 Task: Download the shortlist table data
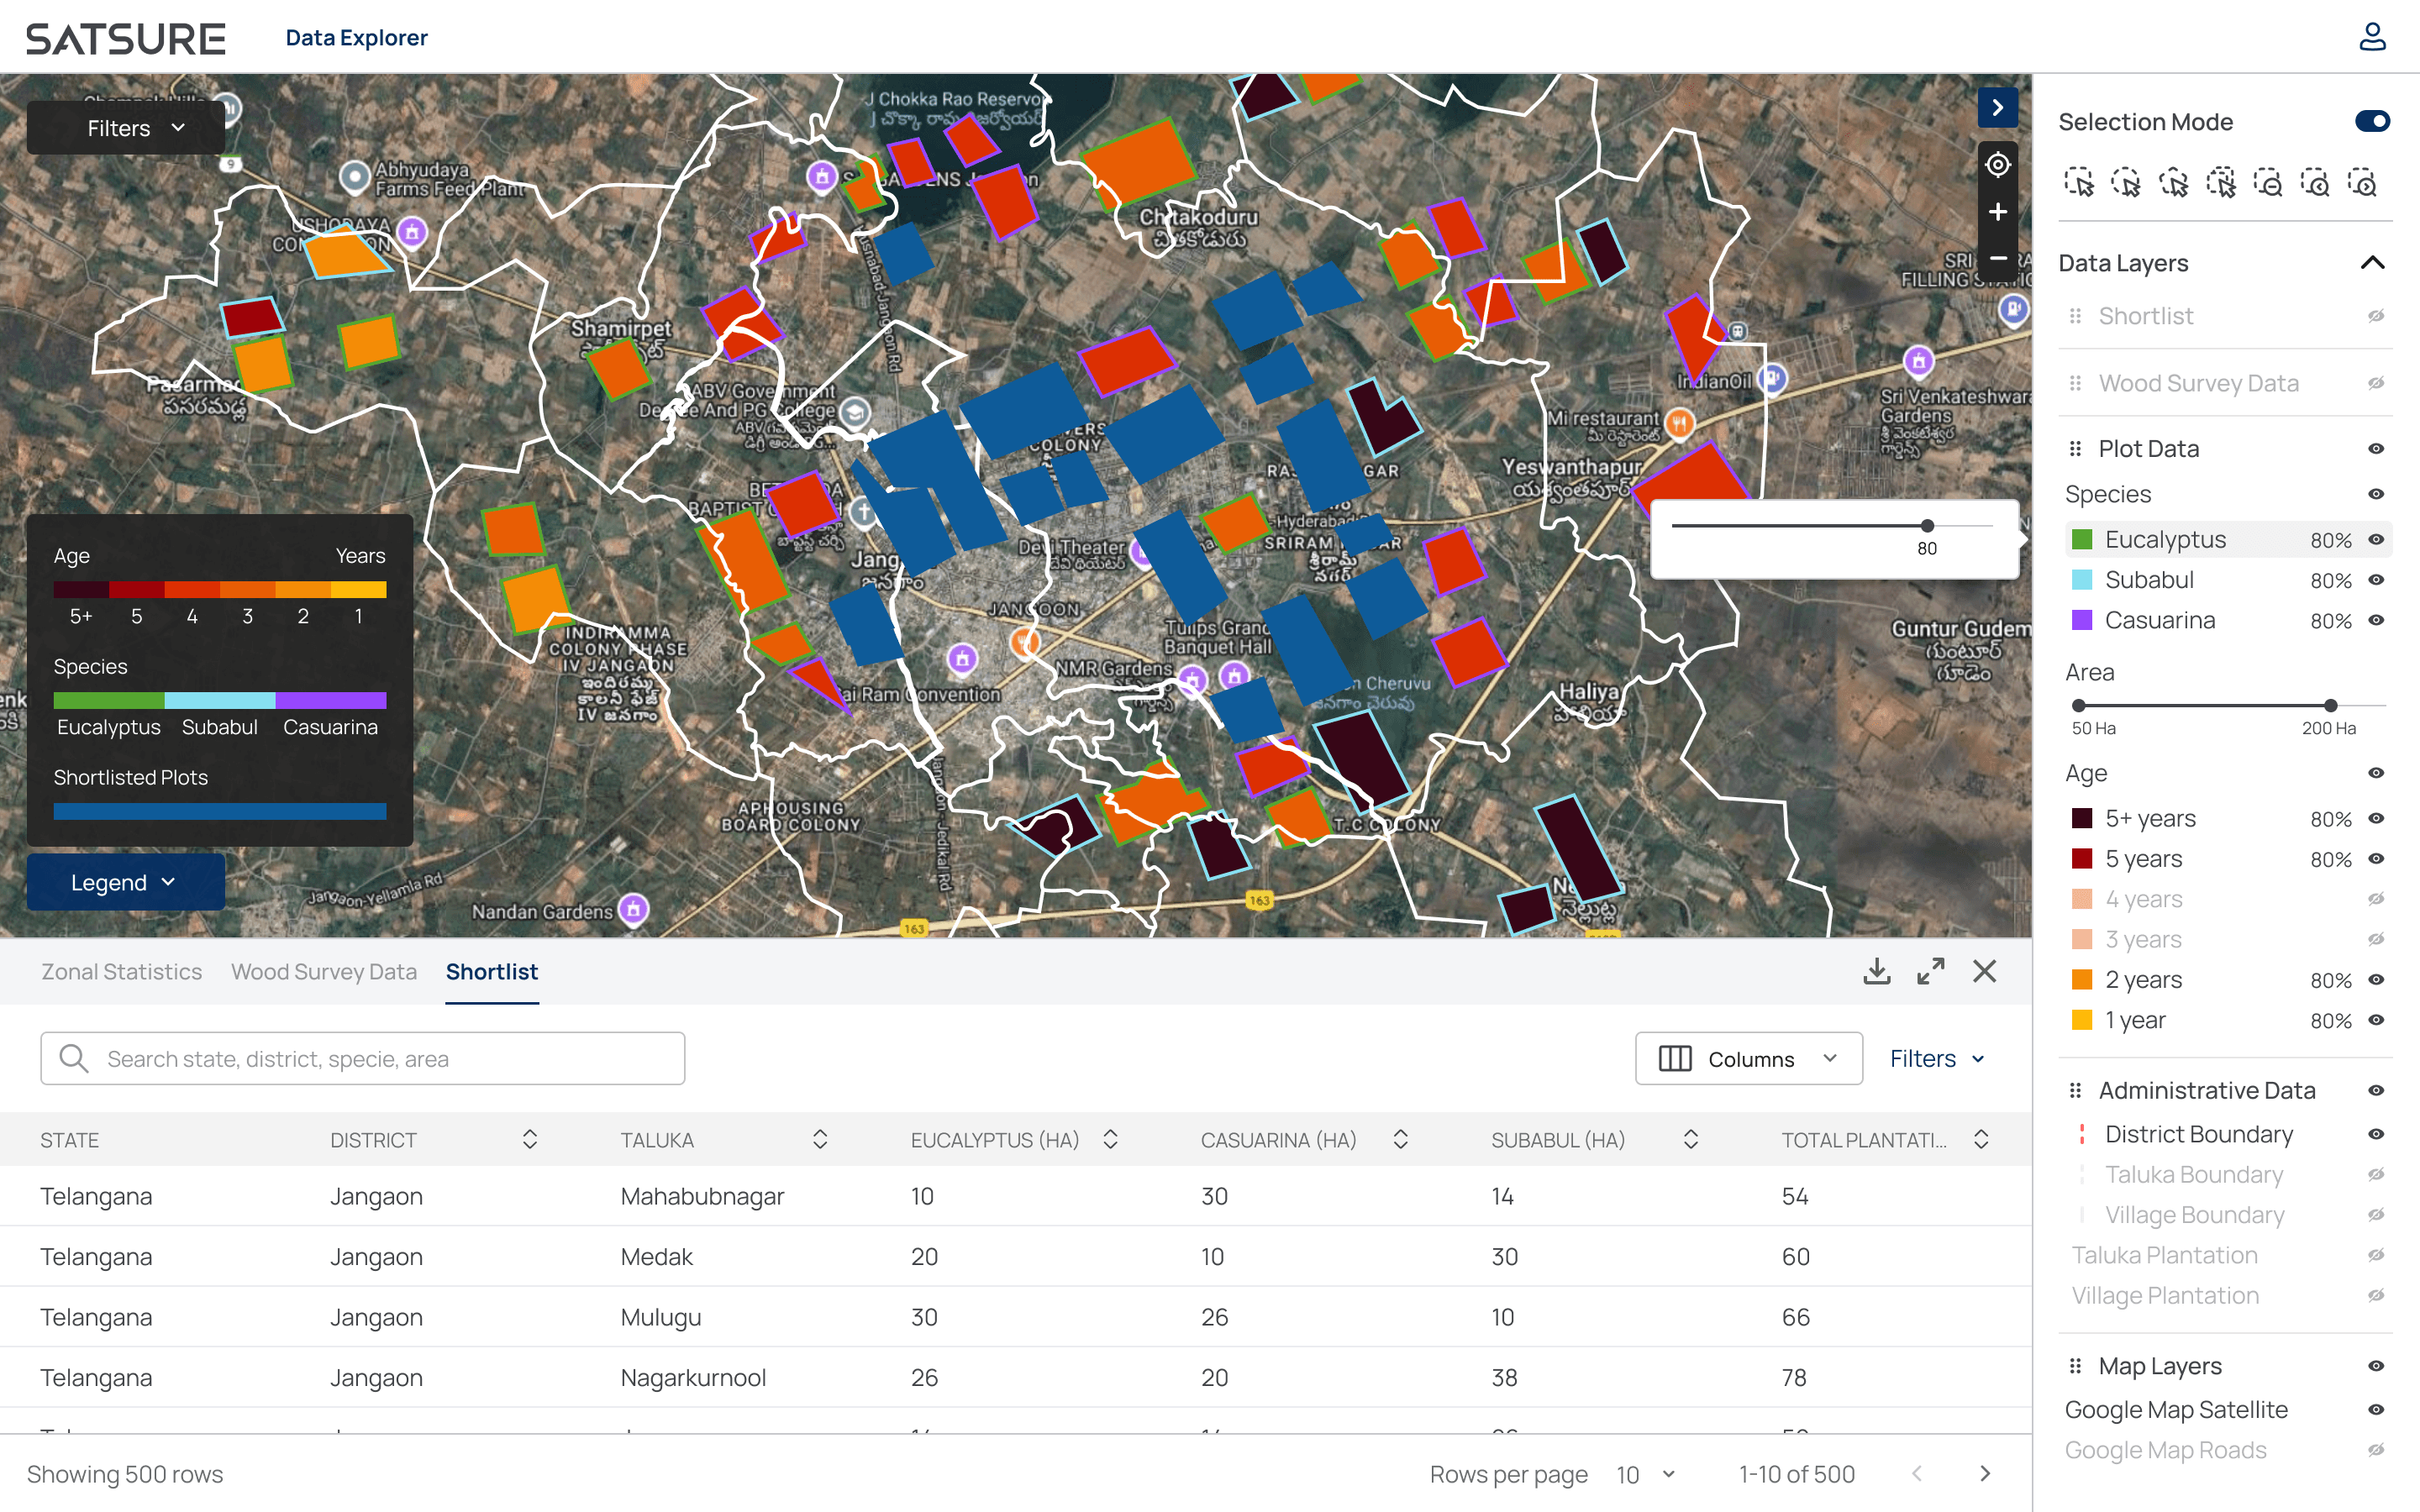coord(1877,971)
